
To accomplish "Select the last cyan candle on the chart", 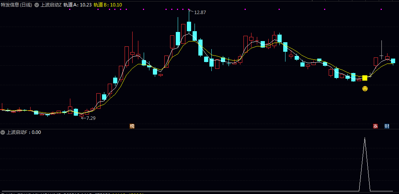I will (393, 61).
